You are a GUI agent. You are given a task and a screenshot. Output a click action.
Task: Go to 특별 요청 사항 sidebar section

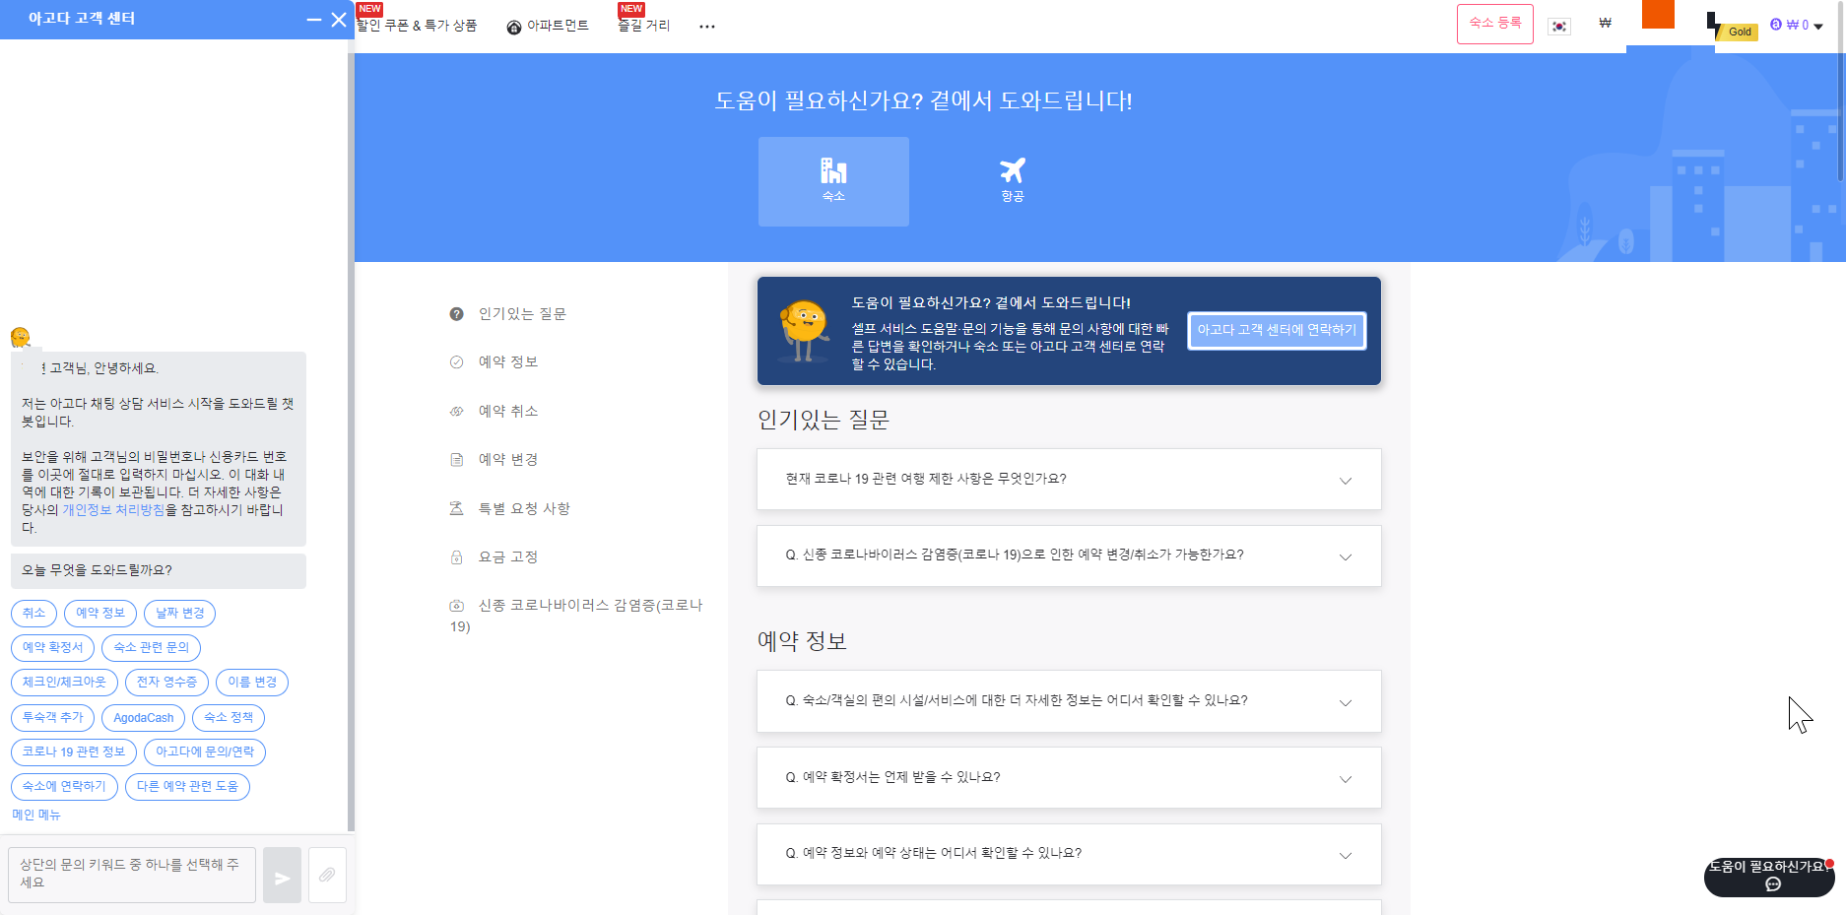click(x=524, y=509)
